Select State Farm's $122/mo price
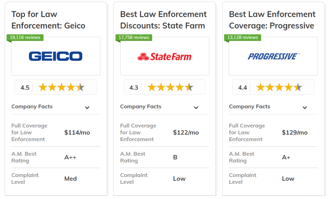 click(x=186, y=132)
